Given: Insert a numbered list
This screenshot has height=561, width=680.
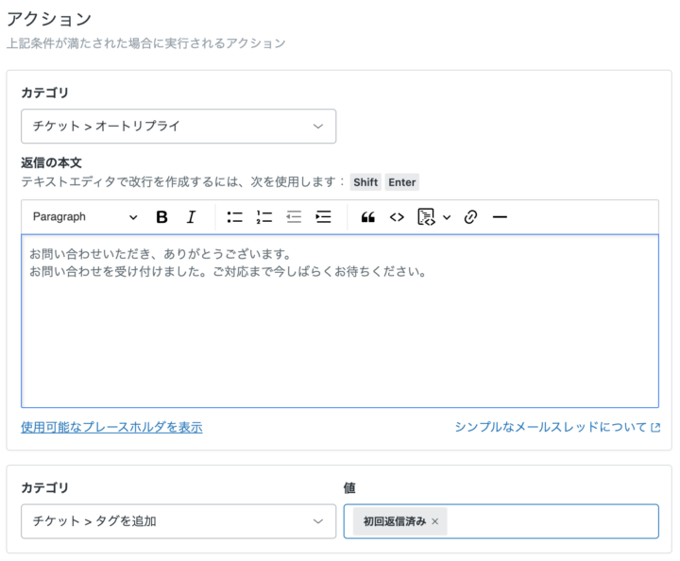Looking at the screenshot, I should [264, 217].
